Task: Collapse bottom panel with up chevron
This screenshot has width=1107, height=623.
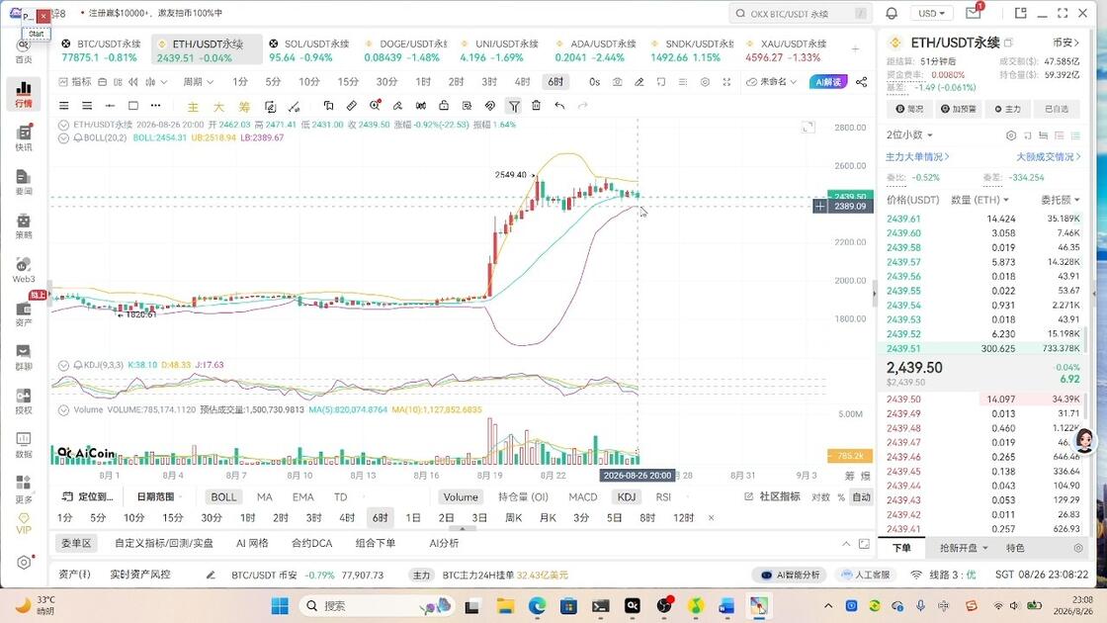Action: pyautogui.click(x=846, y=543)
